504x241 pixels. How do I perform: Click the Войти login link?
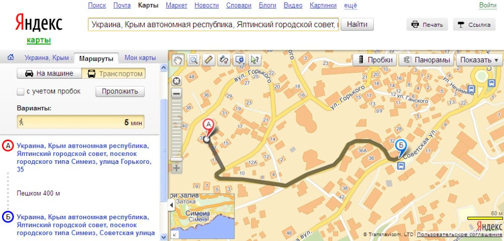tap(488, 6)
